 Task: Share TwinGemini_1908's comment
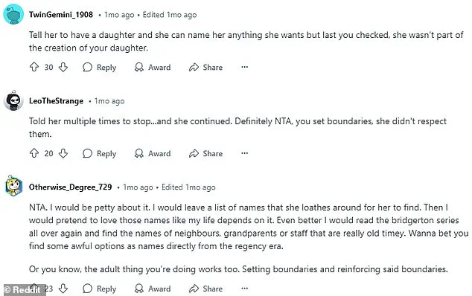206,67
